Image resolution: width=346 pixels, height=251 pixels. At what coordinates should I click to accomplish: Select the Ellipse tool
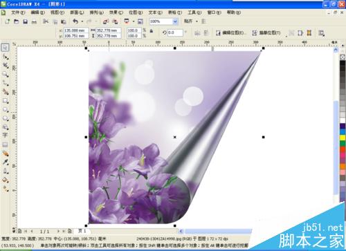click(6, 109)
